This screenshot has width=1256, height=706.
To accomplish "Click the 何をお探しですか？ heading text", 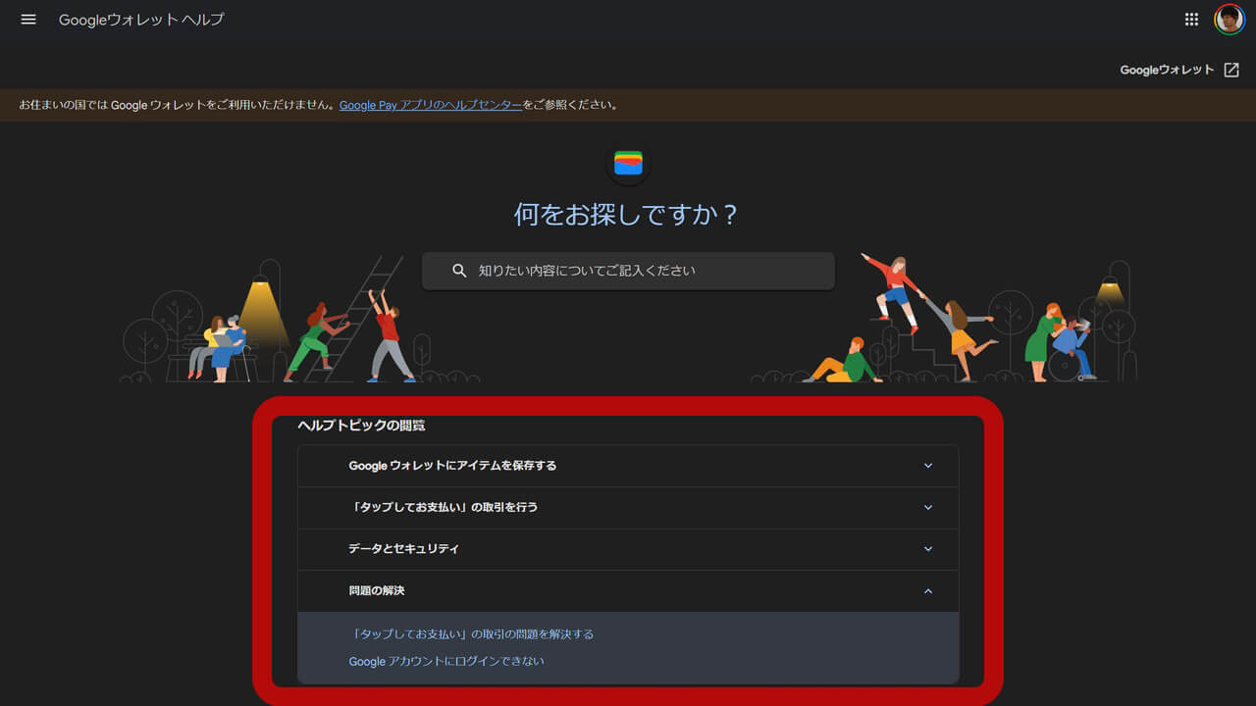I will click(x=627, y=215).
